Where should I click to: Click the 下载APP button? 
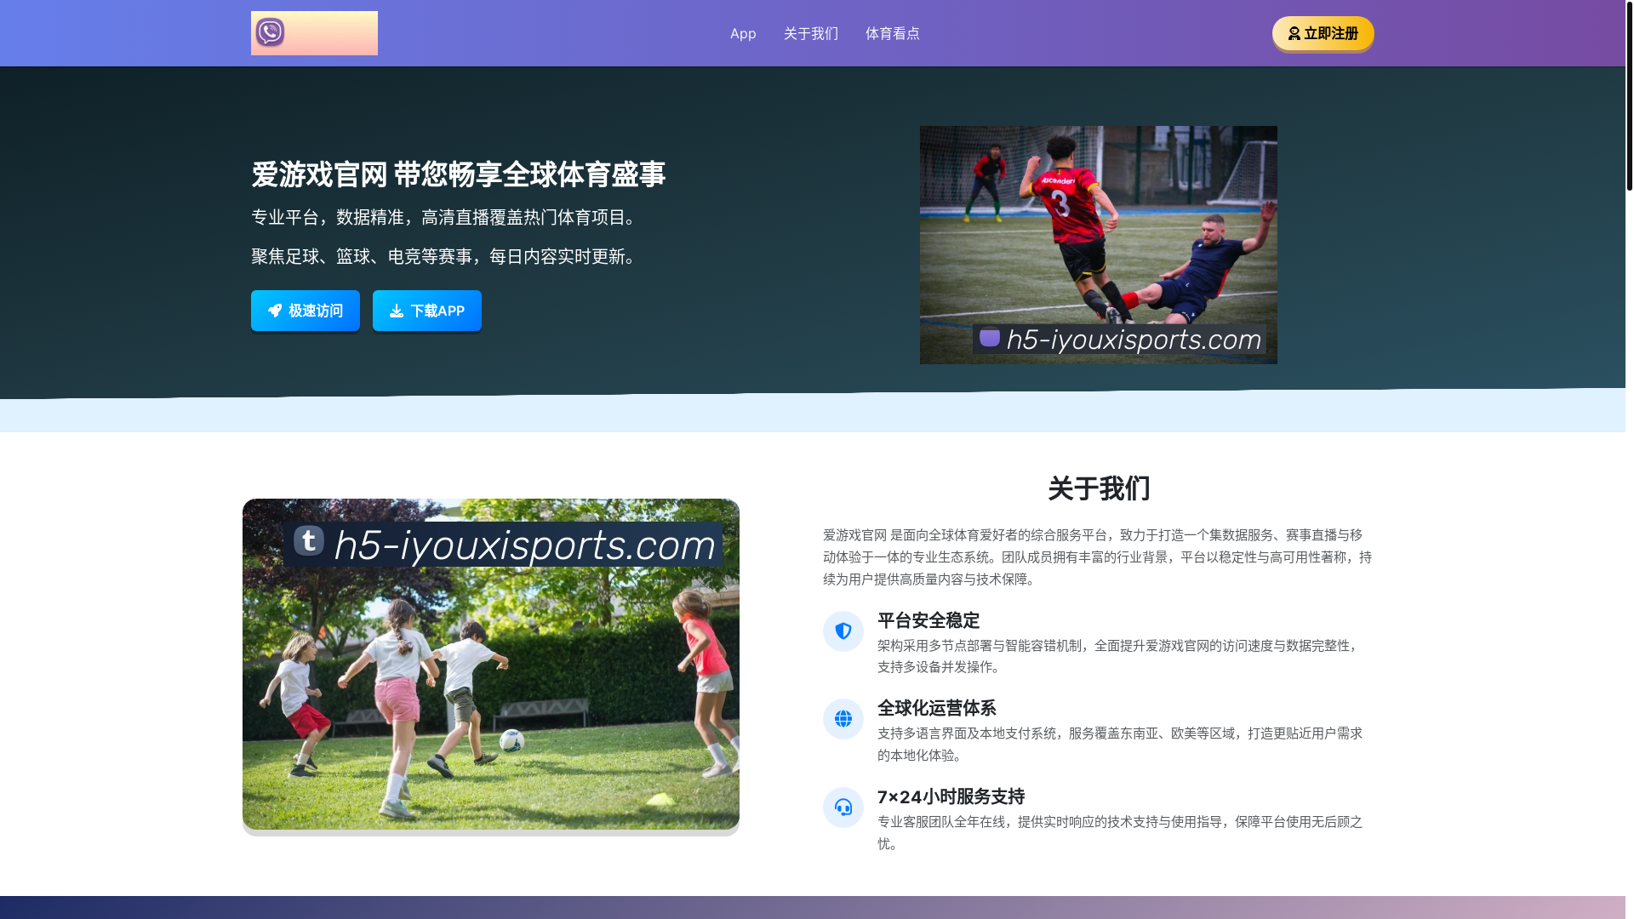(427, 311)
